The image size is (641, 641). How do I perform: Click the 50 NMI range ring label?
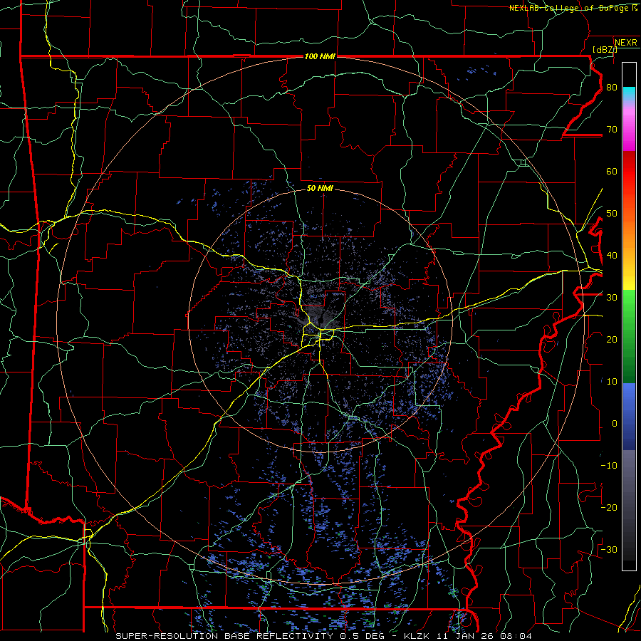tap(320, 188)
